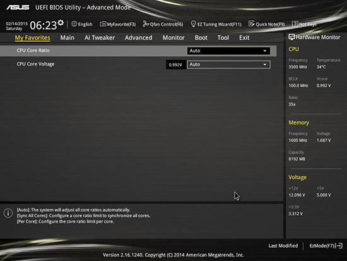Switch to the Boot tab
Viewport: 347px width, 261px height.
point(201,38)
